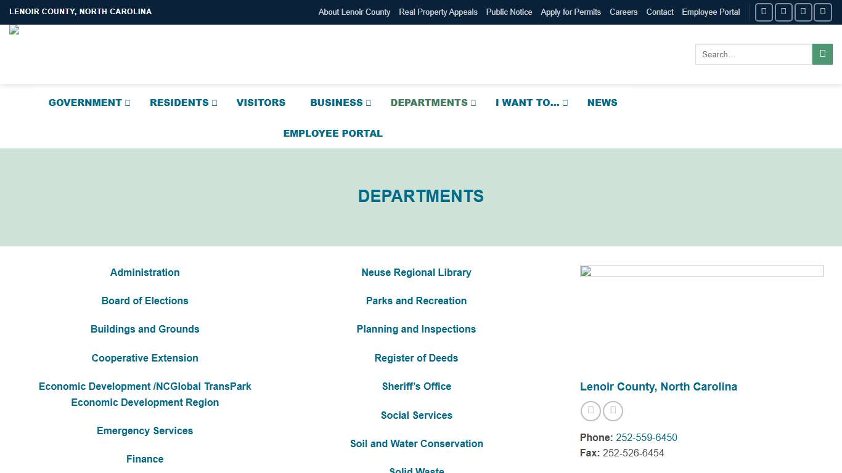Click the third social media icon in header

tap(803, 12)
